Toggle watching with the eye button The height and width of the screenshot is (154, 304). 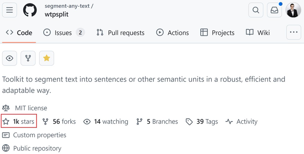[10, 58]
